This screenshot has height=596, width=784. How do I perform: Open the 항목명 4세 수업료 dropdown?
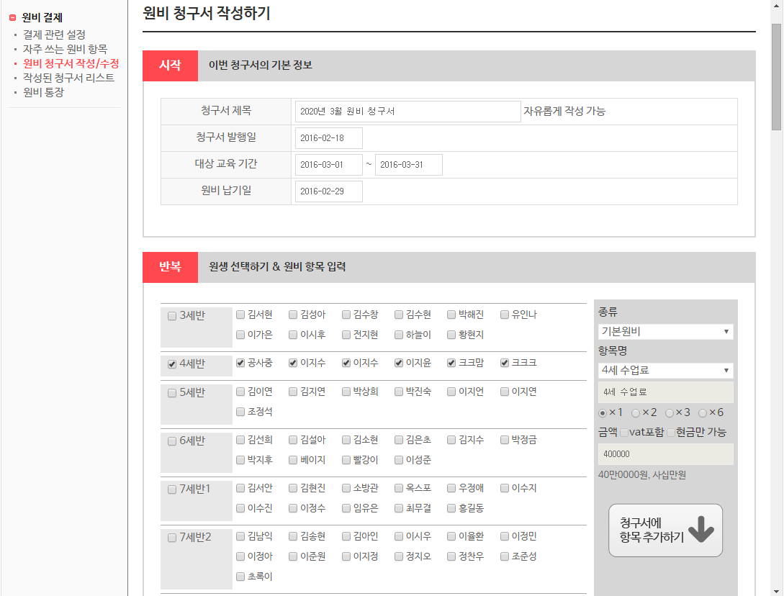[665, 371]
